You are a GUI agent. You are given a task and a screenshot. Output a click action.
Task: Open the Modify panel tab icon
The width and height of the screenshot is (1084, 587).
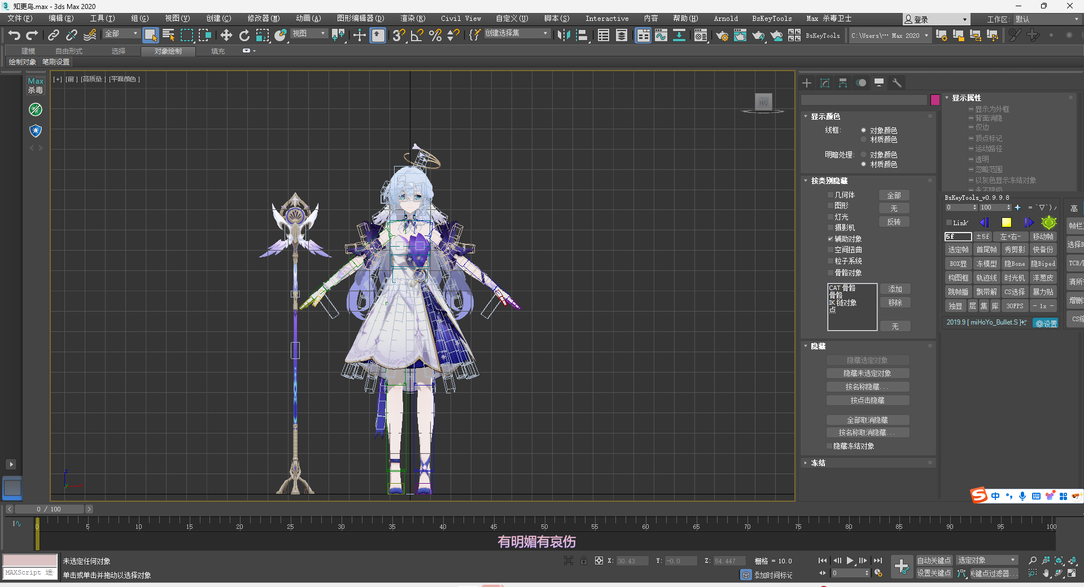[825, 83]
